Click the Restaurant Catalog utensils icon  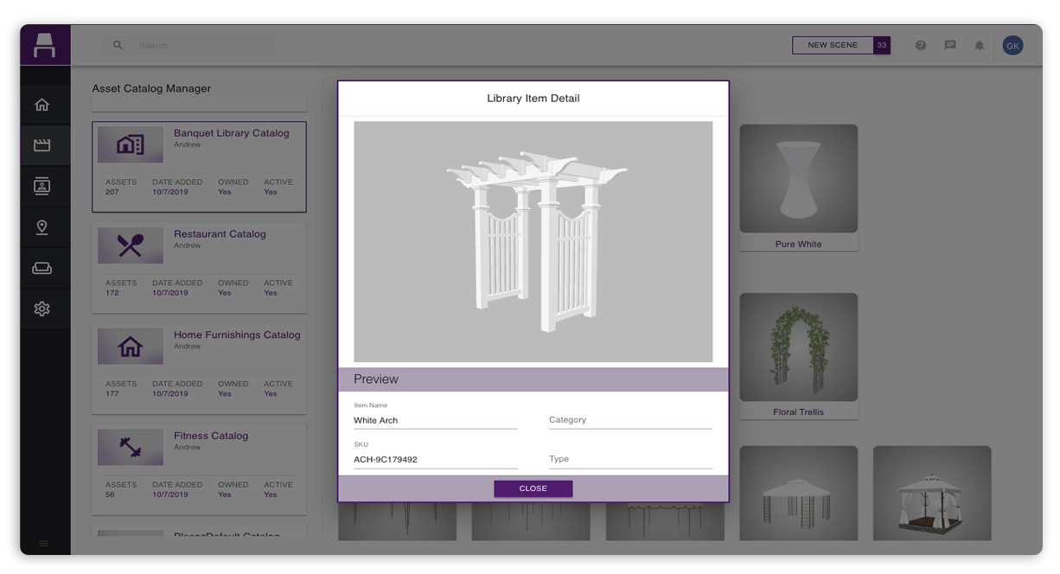pyautogui.click(x=130, y=246)
